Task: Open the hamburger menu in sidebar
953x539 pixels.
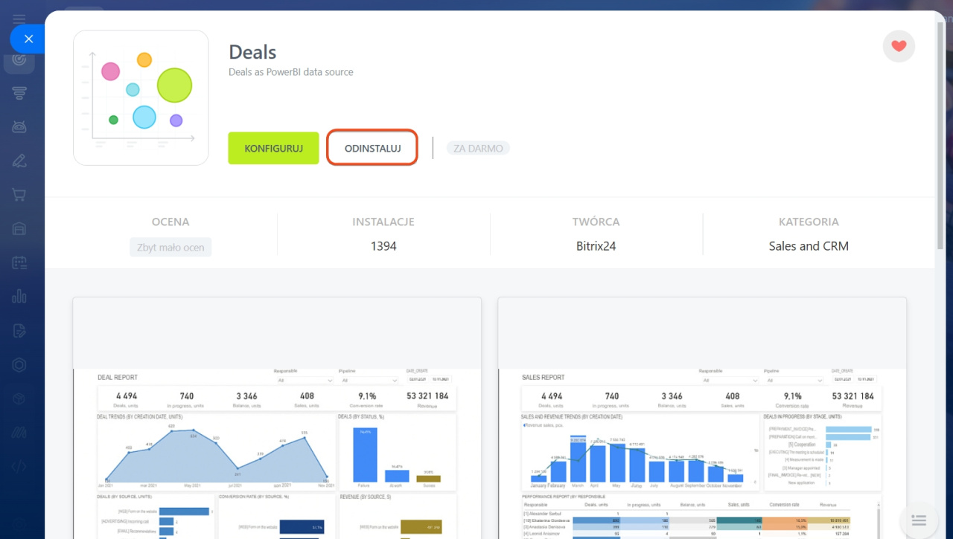Action: [x=19, y=19]
